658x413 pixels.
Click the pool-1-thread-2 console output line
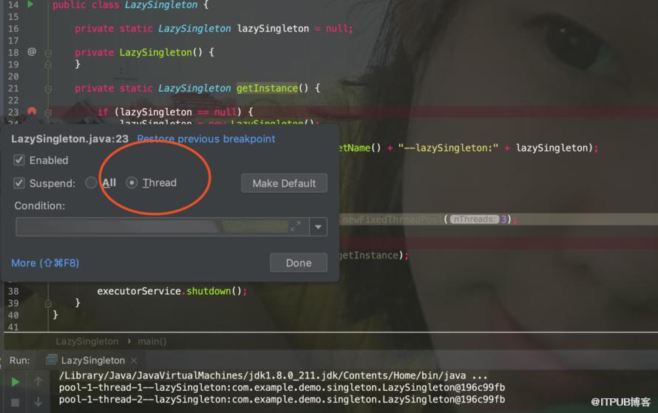click(282, 399)
